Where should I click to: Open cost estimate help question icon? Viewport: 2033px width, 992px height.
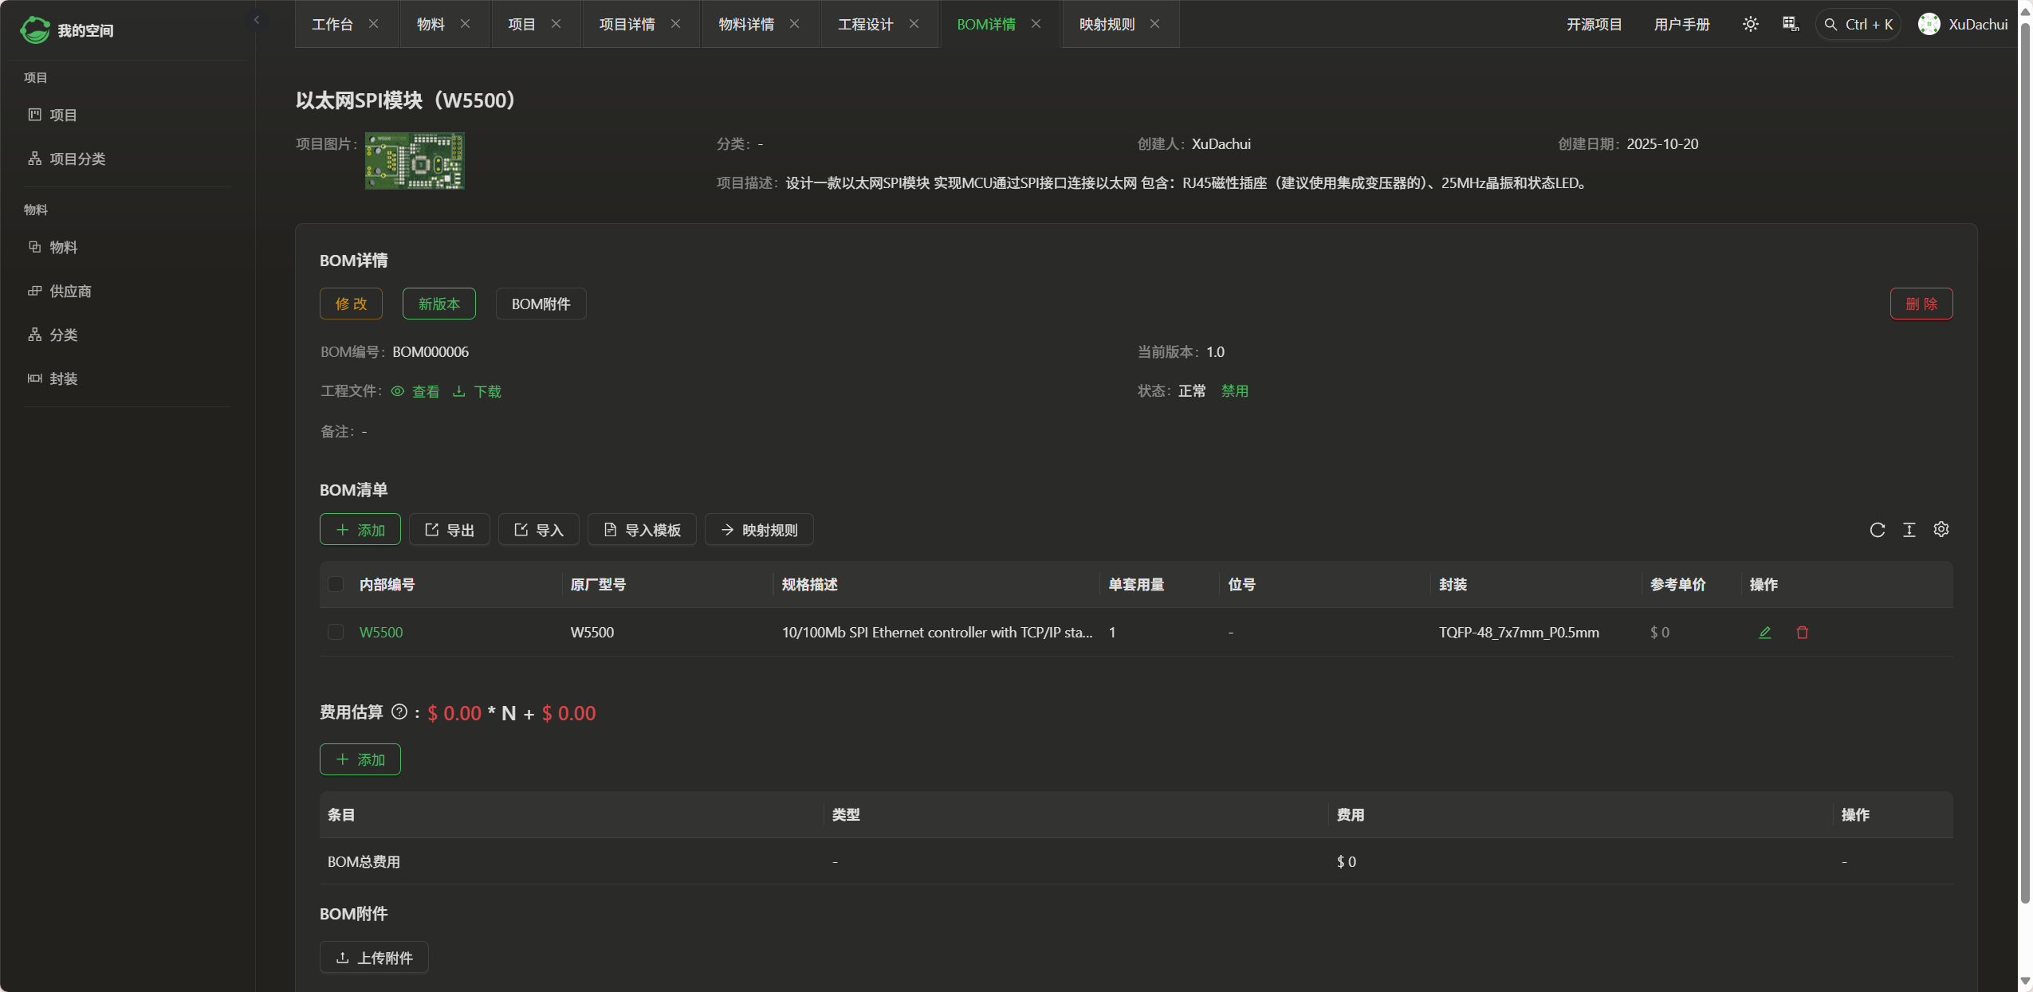pos(399,712)
